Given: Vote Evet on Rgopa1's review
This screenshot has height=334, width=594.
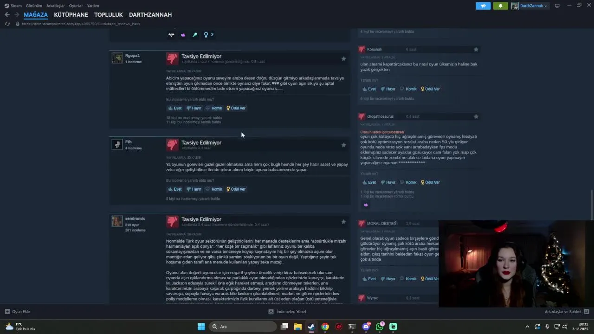Looking at the screenshot, I should pos(175,108).
